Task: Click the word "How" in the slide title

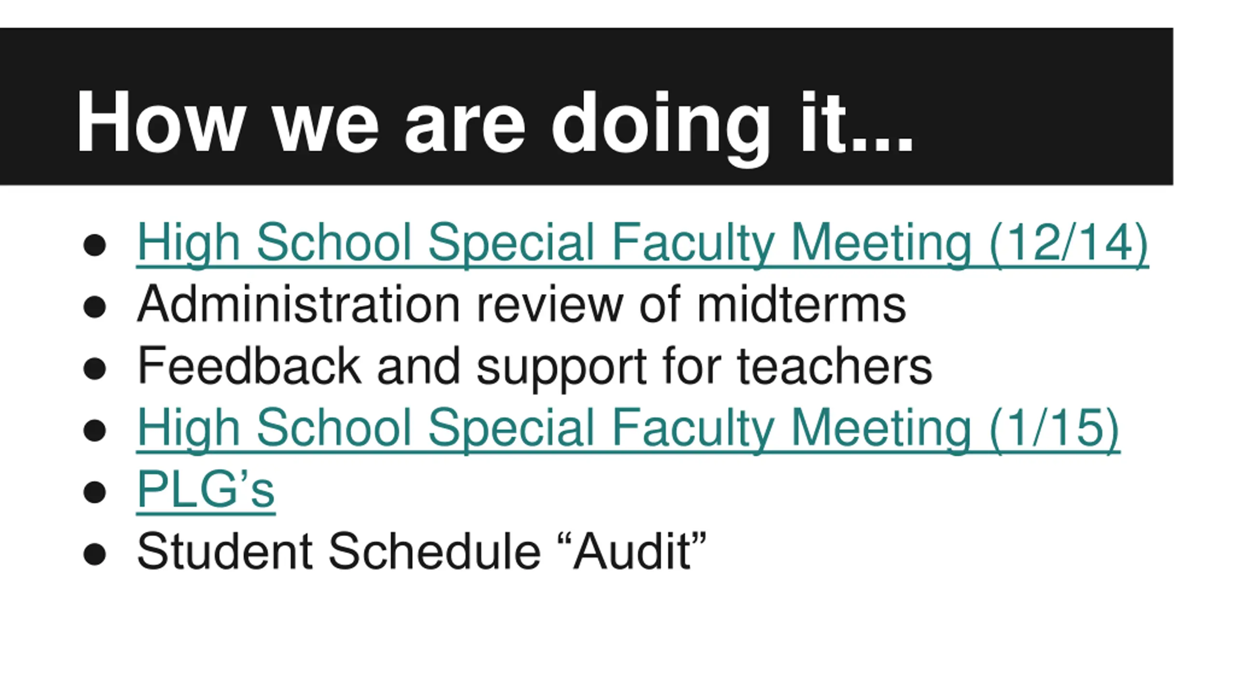Action: coord(160,122)
